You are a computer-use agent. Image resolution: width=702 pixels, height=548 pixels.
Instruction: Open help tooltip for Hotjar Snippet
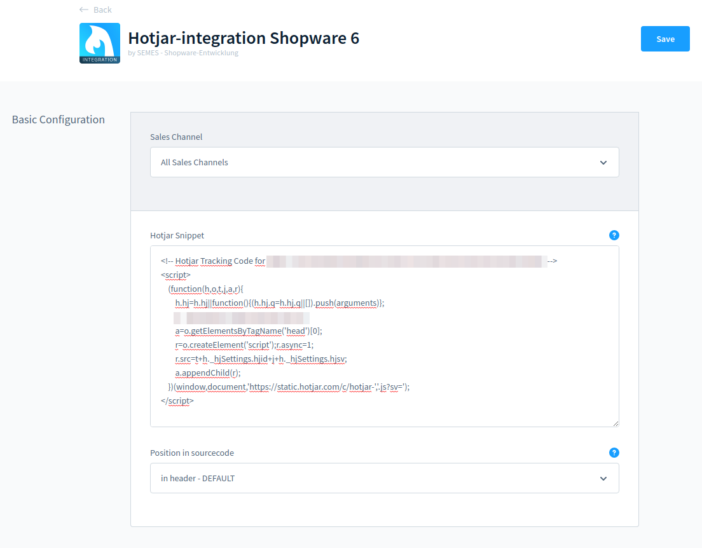pyautogui.click(x=614, y=235)
